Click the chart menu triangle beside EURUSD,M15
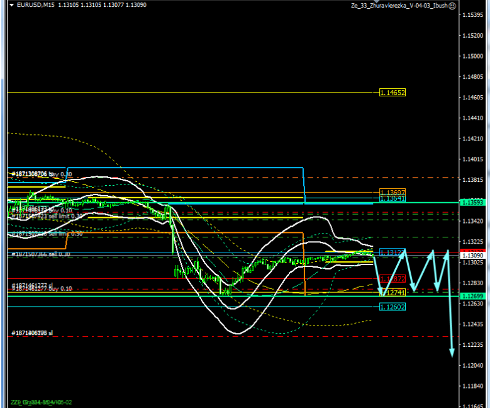Viewport: 490px width, 408px height. pyautogui.click(x=11, y=5)
